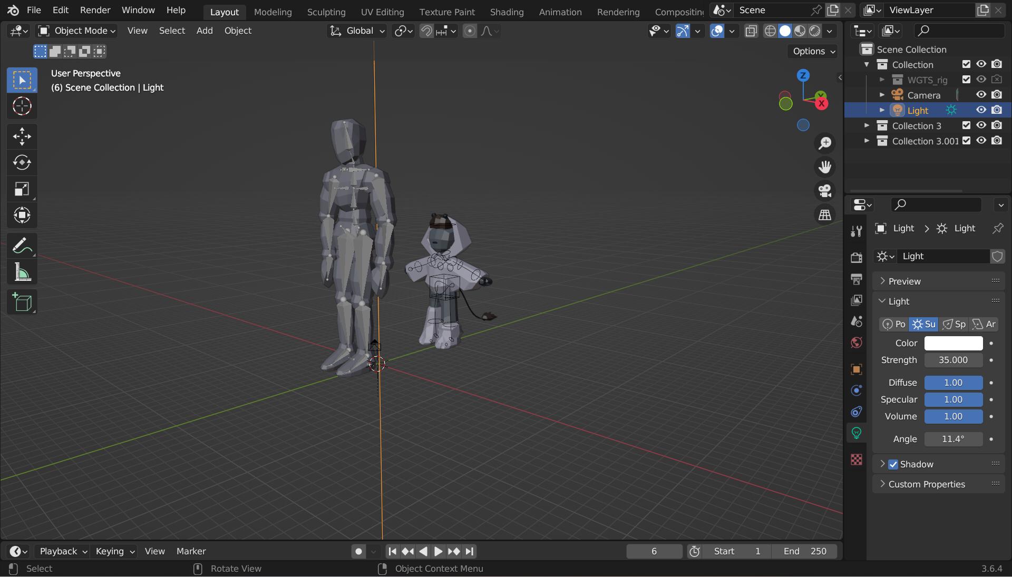Viewport: 1012px width, 577px height.
Task: Open the Render properties tab
Action: [856, 257]
